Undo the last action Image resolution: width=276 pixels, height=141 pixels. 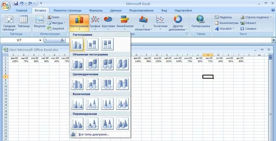22,3
